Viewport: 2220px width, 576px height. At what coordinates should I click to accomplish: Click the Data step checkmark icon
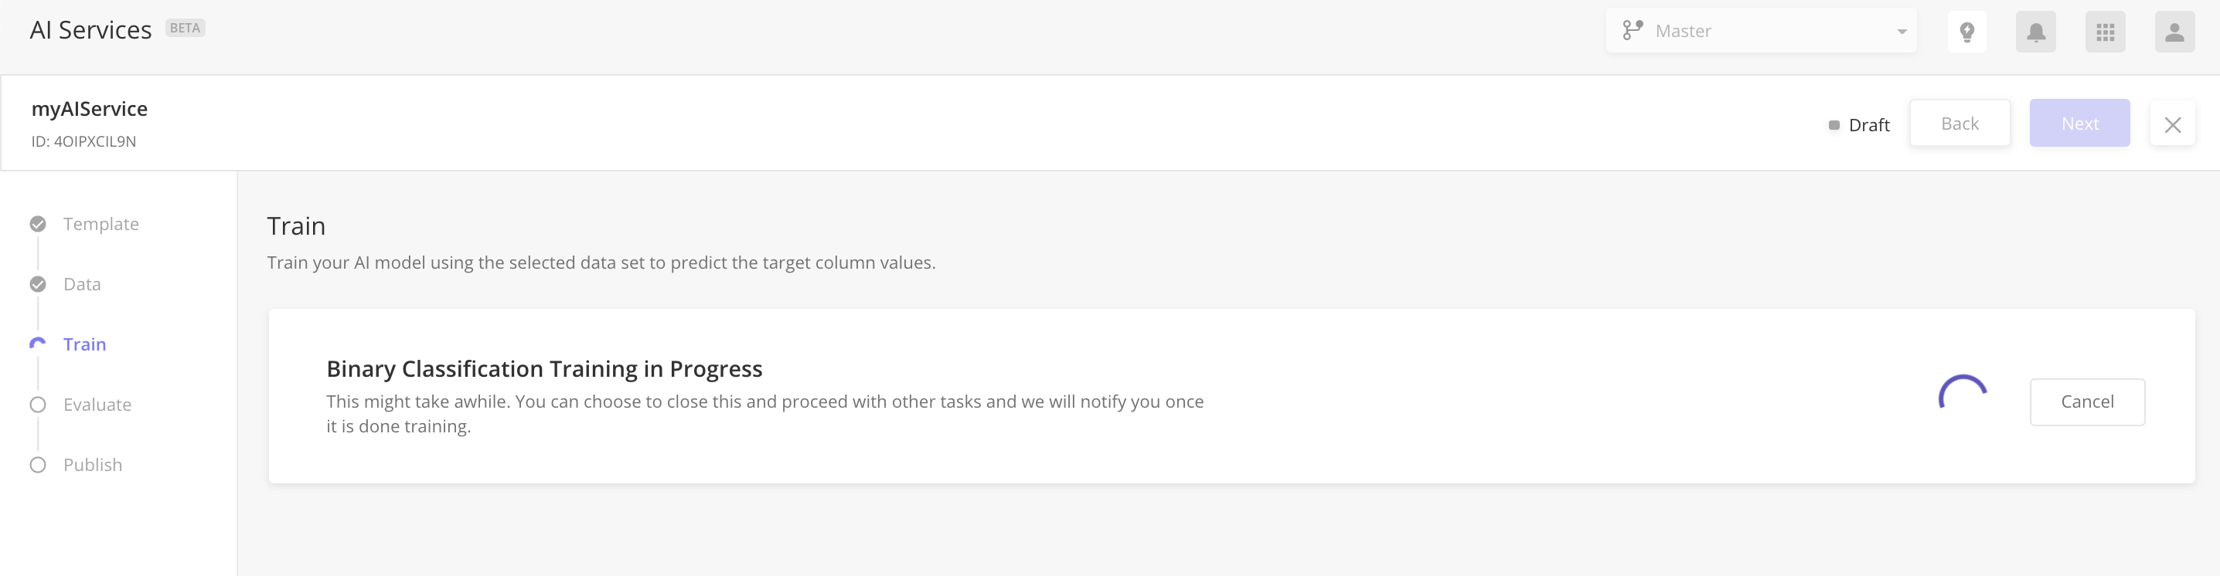(x=38, y=284)
